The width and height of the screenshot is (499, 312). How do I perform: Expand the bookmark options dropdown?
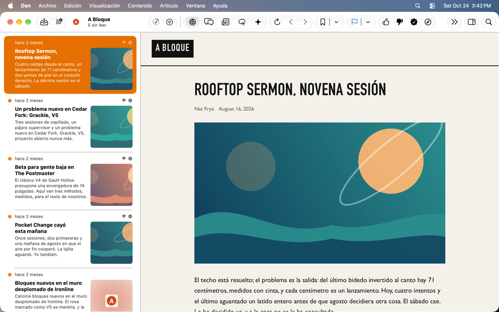336,22
